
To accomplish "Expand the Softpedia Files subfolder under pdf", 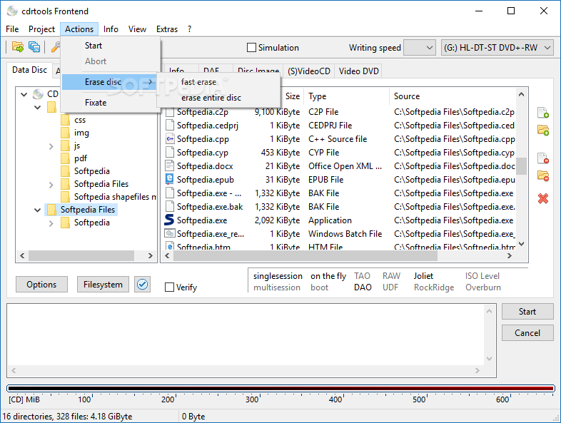I will (x=51, y=185).
